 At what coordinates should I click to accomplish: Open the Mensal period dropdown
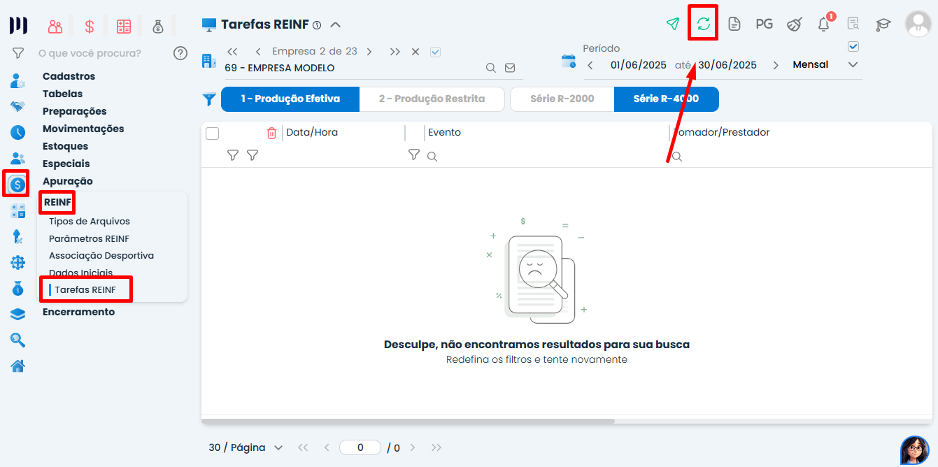(825, 65)
